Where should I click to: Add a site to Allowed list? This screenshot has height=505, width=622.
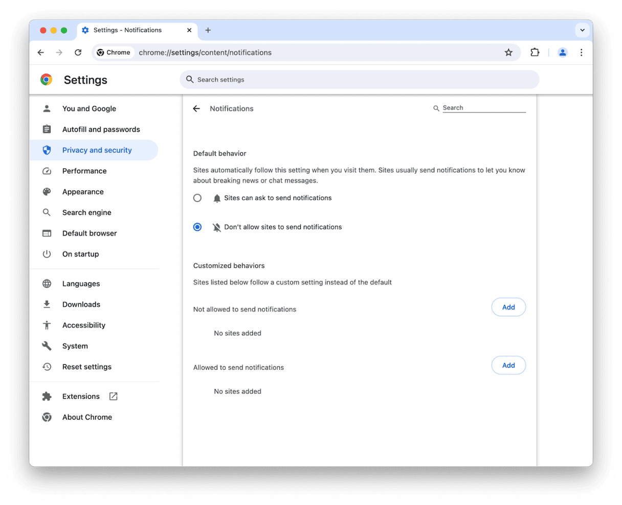click(508, 365)
